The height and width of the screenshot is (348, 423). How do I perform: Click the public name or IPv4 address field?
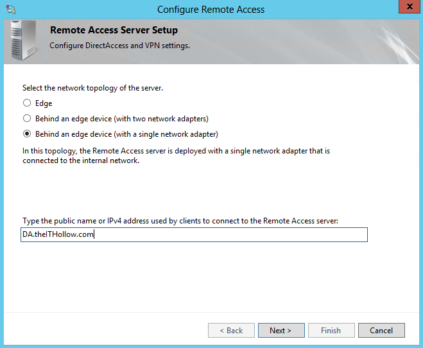tap(194, 235)
